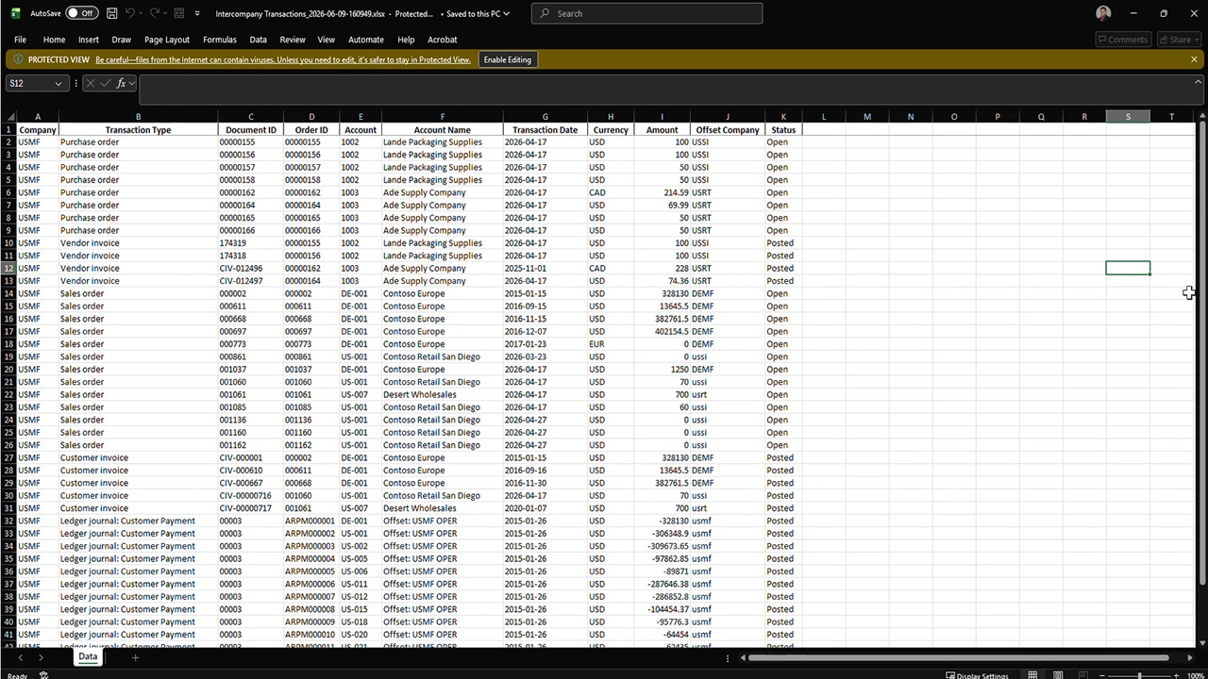Open the Help tab
The image size is (1208, 679).
tap(406, 40)
